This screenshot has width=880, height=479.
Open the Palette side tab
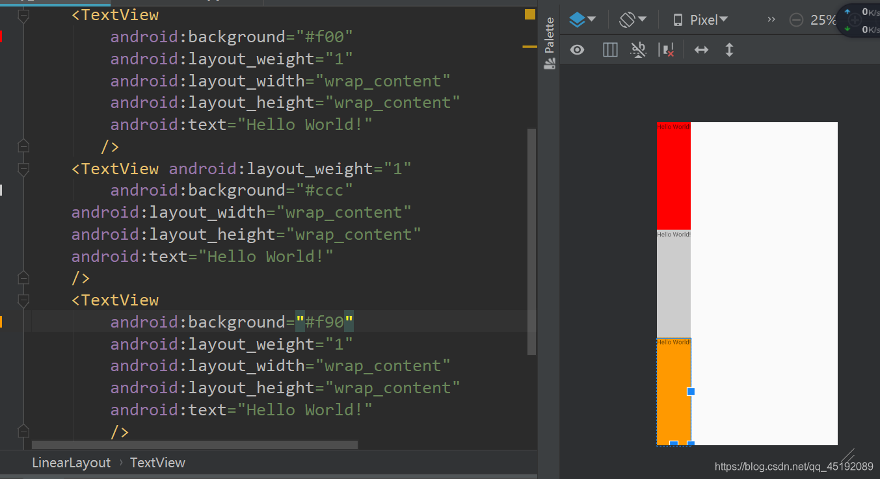550,43
